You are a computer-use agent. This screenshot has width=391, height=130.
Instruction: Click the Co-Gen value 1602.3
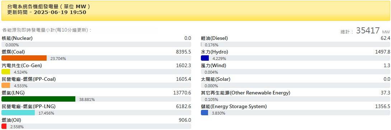pyautogui.click(x=184, y=66)
